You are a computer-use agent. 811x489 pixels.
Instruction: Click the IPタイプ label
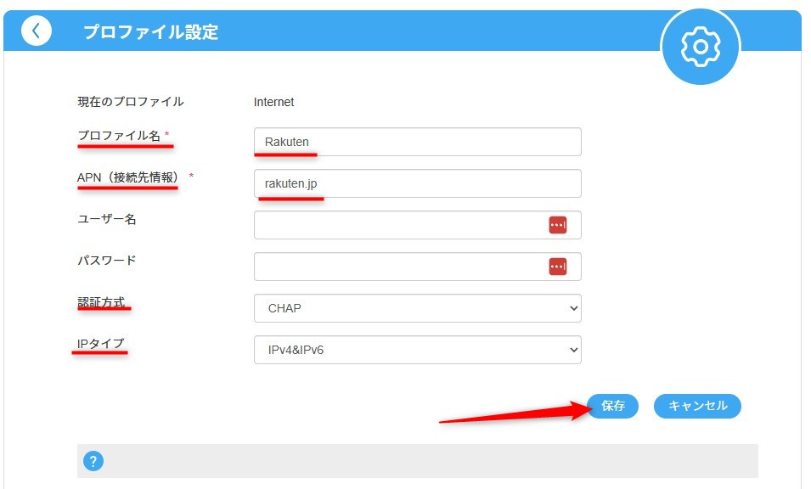click(100, 343)
